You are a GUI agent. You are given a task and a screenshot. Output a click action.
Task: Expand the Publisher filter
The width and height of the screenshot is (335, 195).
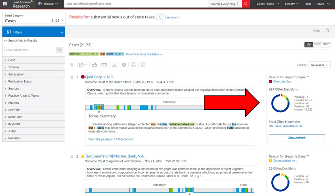(x=33, y=138)
